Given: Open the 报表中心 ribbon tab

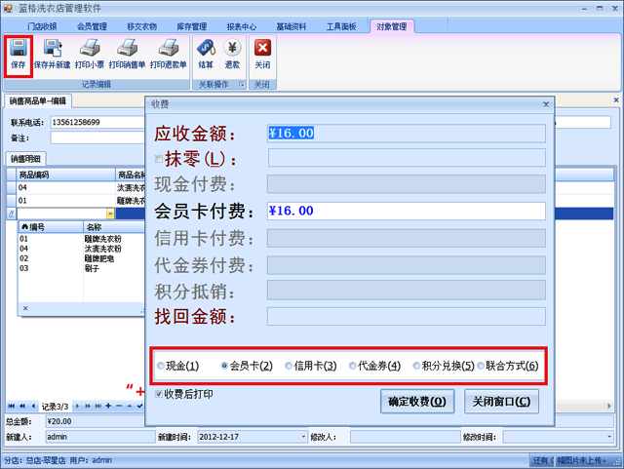Looking at the screenshot, I should 241,26.
